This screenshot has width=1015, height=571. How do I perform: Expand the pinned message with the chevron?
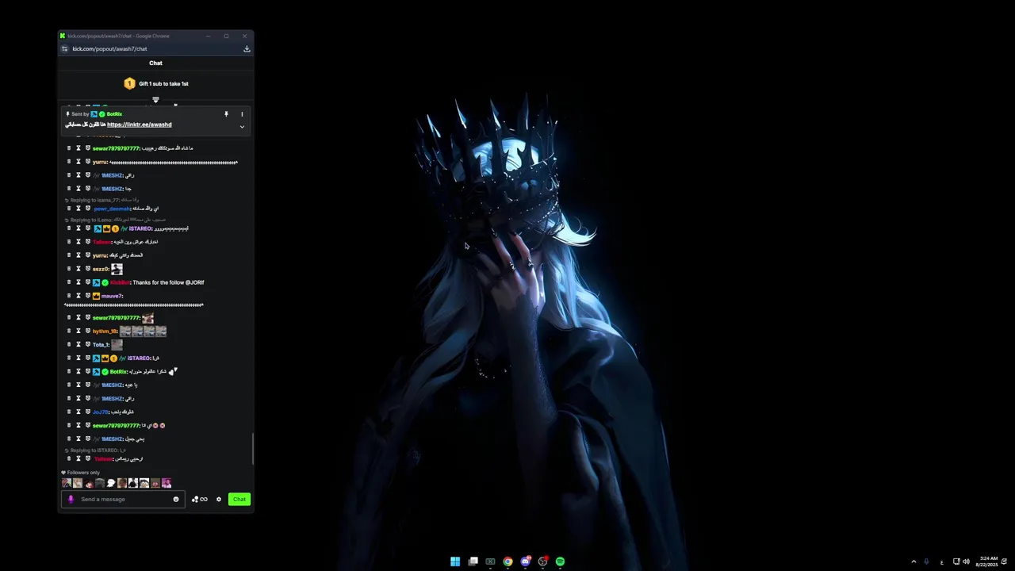pos(242,127)
